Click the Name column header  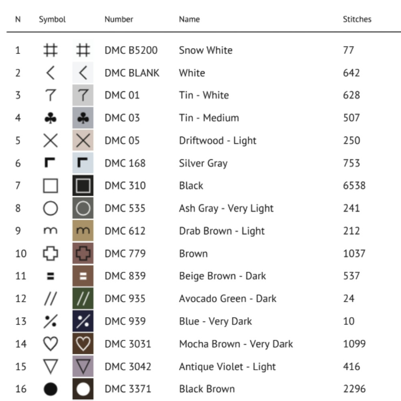pos(189,19)
